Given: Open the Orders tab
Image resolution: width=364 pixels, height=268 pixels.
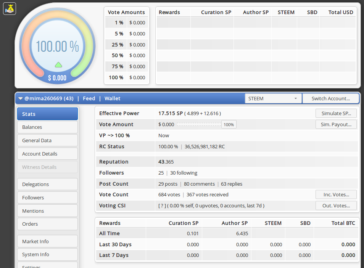Looking at the screenshot, I should coord(47,224).
